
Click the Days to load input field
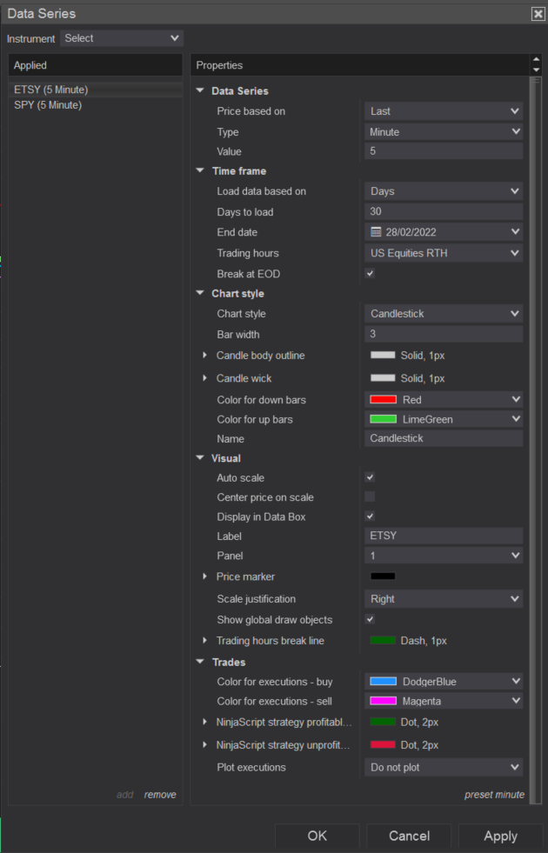pos(444,212)
